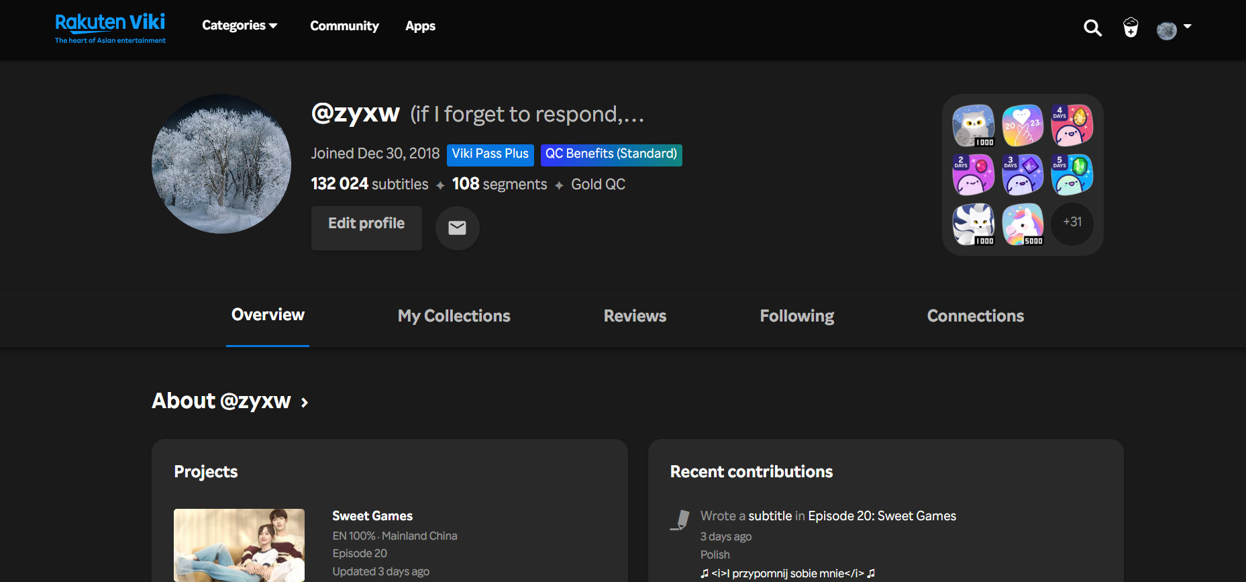Click the snowy trees profile picture

(x=221, y=164)
